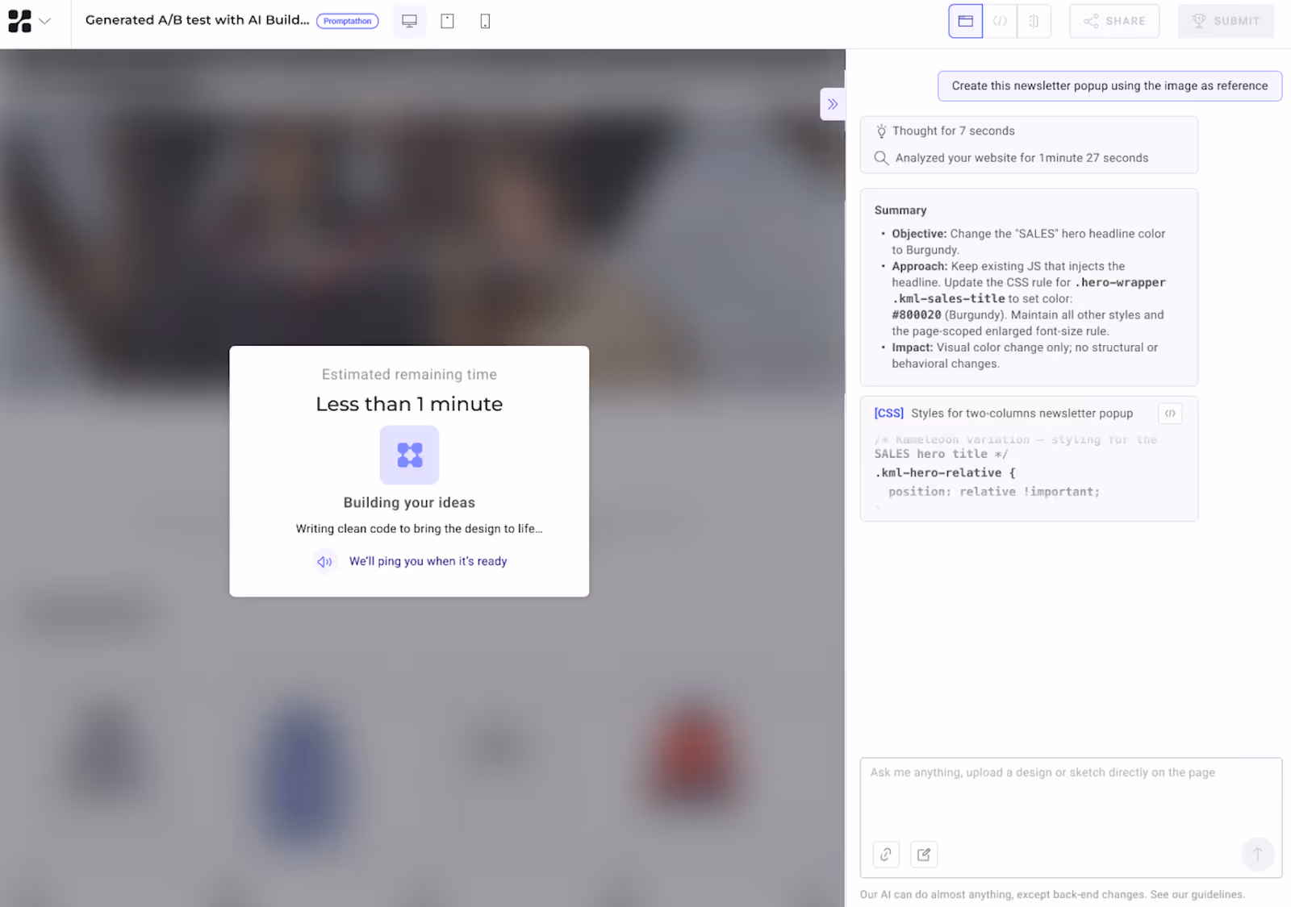Click the Thought for 7 seconds text
The width and height of the screenshot is (1291, 907).
954,131
